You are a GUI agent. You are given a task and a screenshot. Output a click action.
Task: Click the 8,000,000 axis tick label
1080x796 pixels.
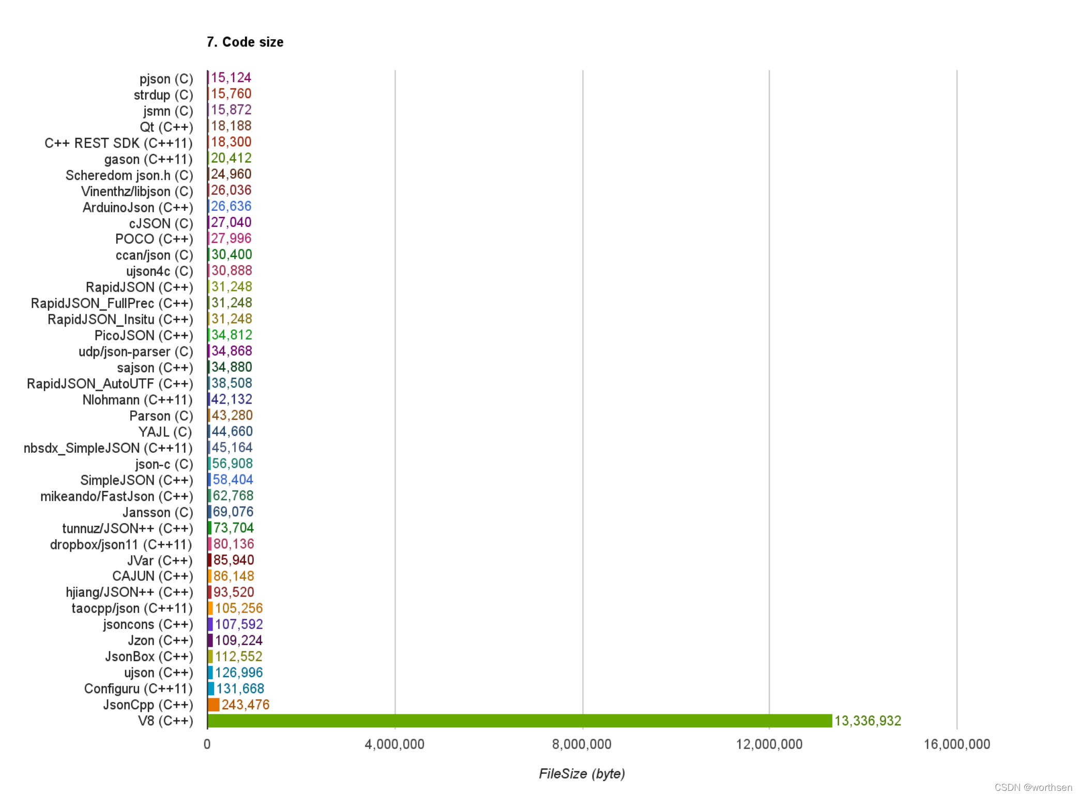point(582,744)
